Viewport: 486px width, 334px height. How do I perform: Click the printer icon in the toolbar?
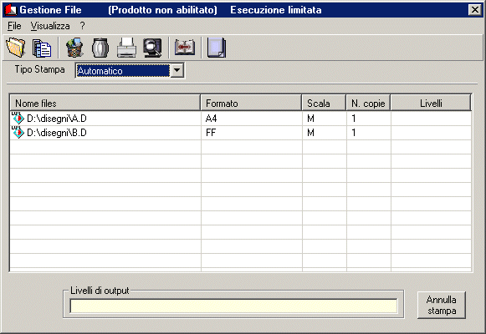[x=126, y=48]
